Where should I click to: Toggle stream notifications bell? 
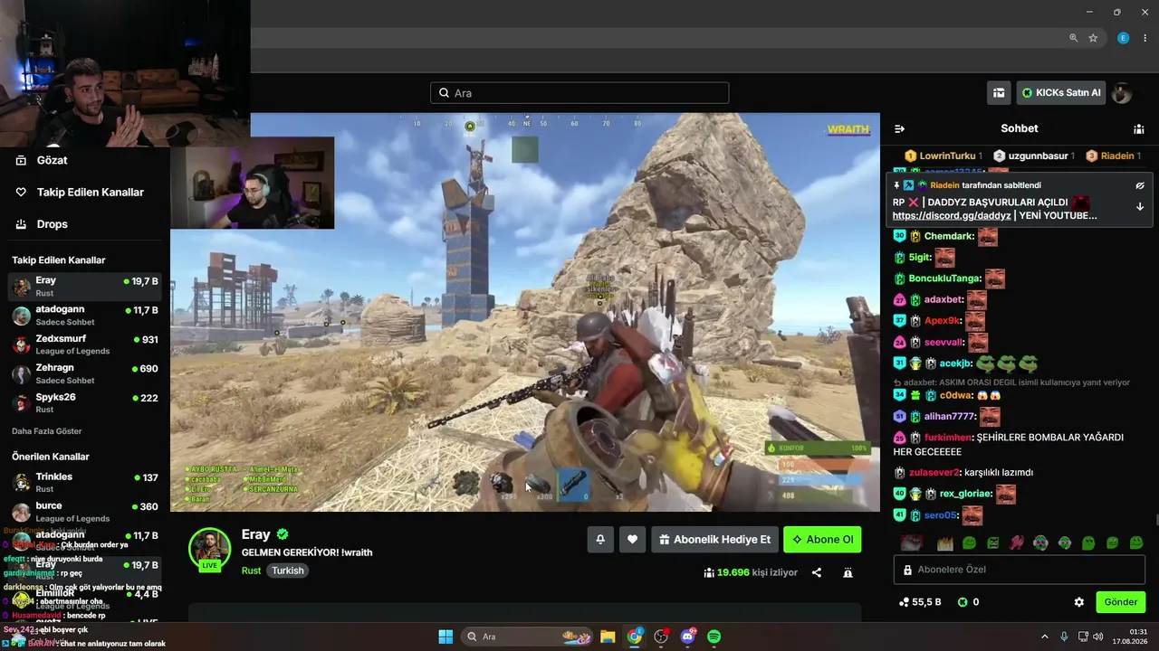[600, 540]
